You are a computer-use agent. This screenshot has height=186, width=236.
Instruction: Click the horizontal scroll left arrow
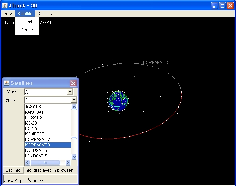coord(27,162)
